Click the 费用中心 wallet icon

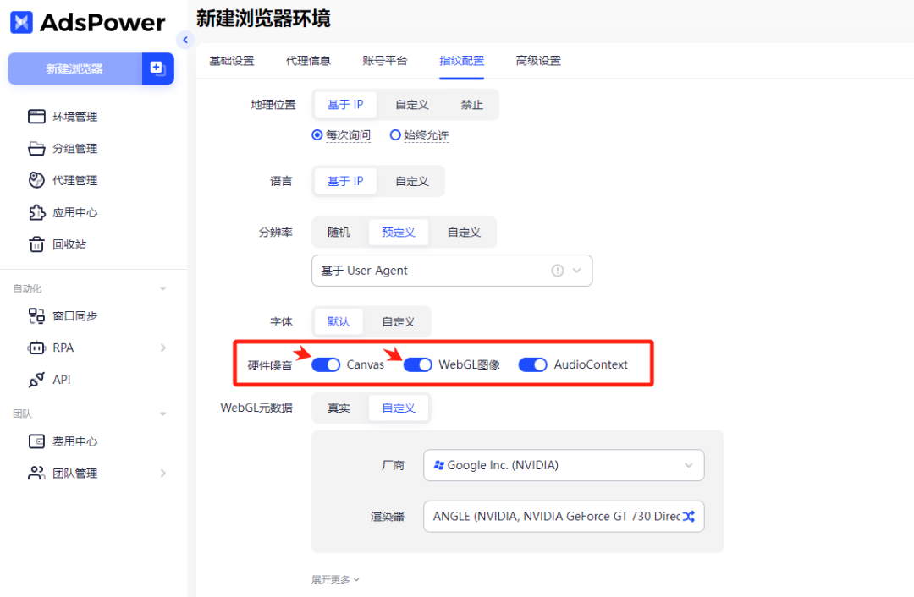click(36, 441)
